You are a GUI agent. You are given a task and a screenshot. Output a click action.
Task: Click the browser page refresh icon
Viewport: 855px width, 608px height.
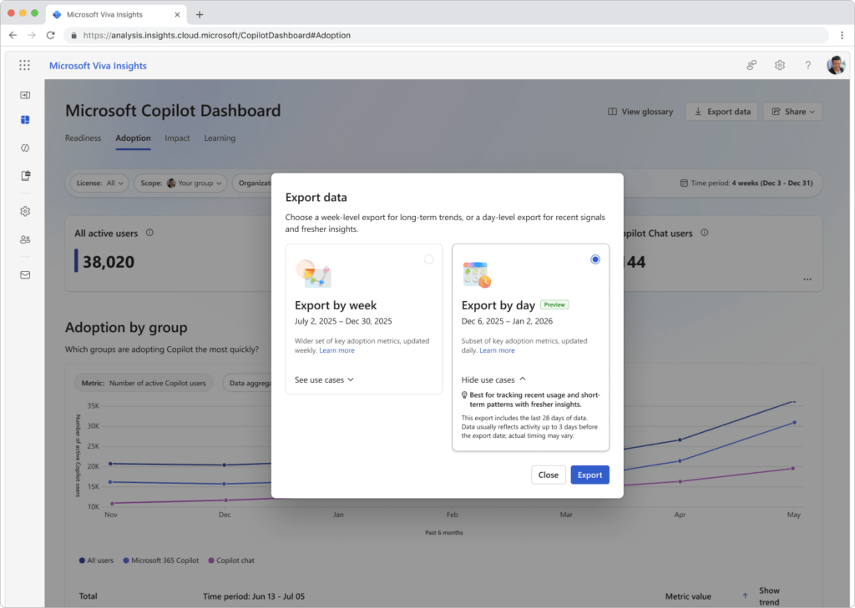tap(51, 35)
